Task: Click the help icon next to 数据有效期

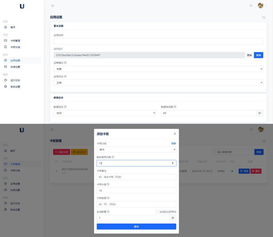Action: pyautogui.click(x=175, y=107)
